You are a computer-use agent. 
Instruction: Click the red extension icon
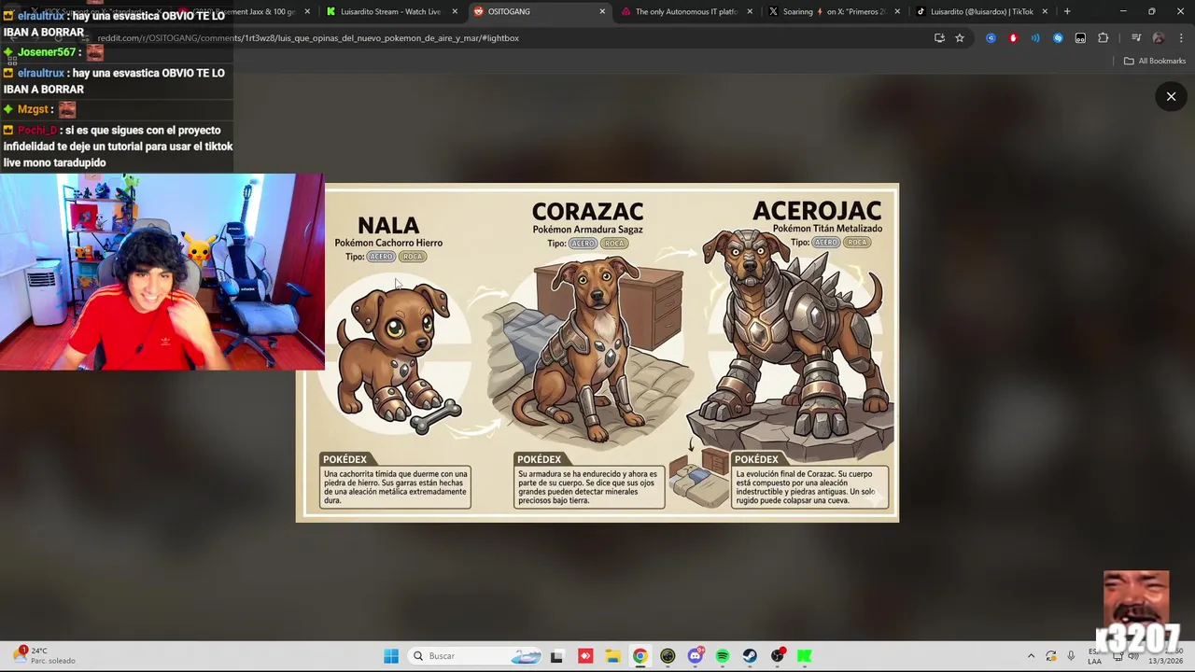pyautogui.click(x=1013, y=38)
